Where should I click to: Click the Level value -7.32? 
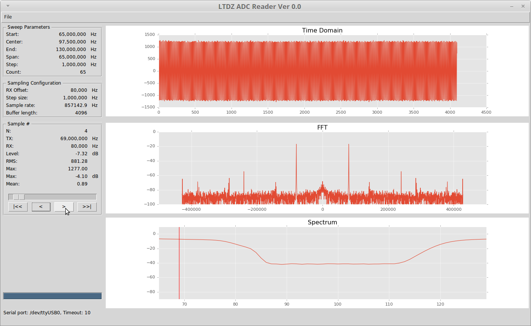click(x=81, y=154)
